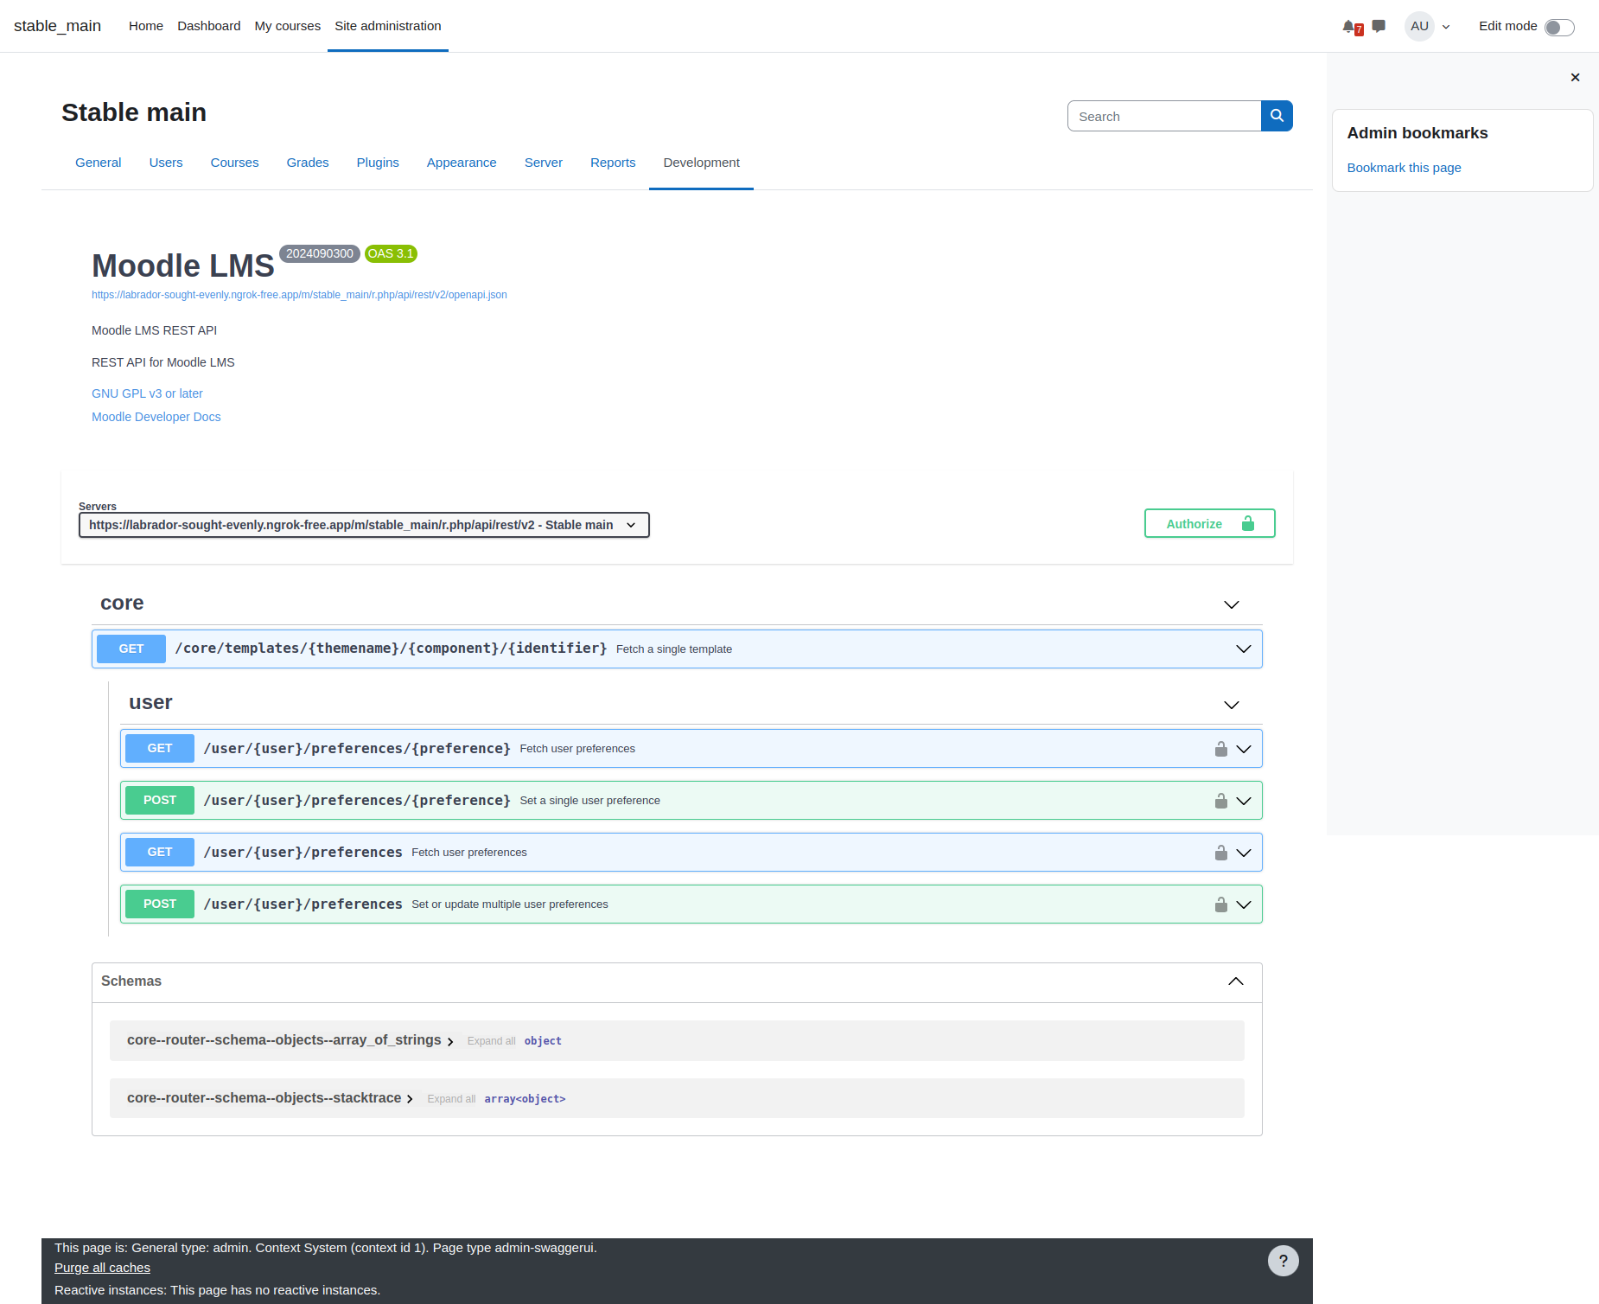Open Moodle Developer Docs link
Screen dimensions: 1599x1304
coord(156,417)
